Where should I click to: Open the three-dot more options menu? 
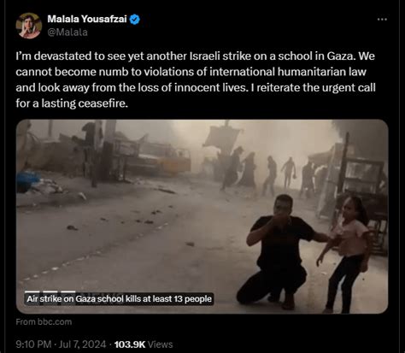tap(382, 20)
